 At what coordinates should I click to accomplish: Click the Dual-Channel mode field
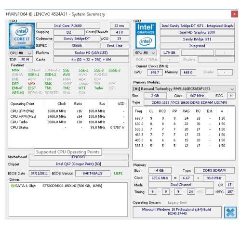(x=181, y=185)
